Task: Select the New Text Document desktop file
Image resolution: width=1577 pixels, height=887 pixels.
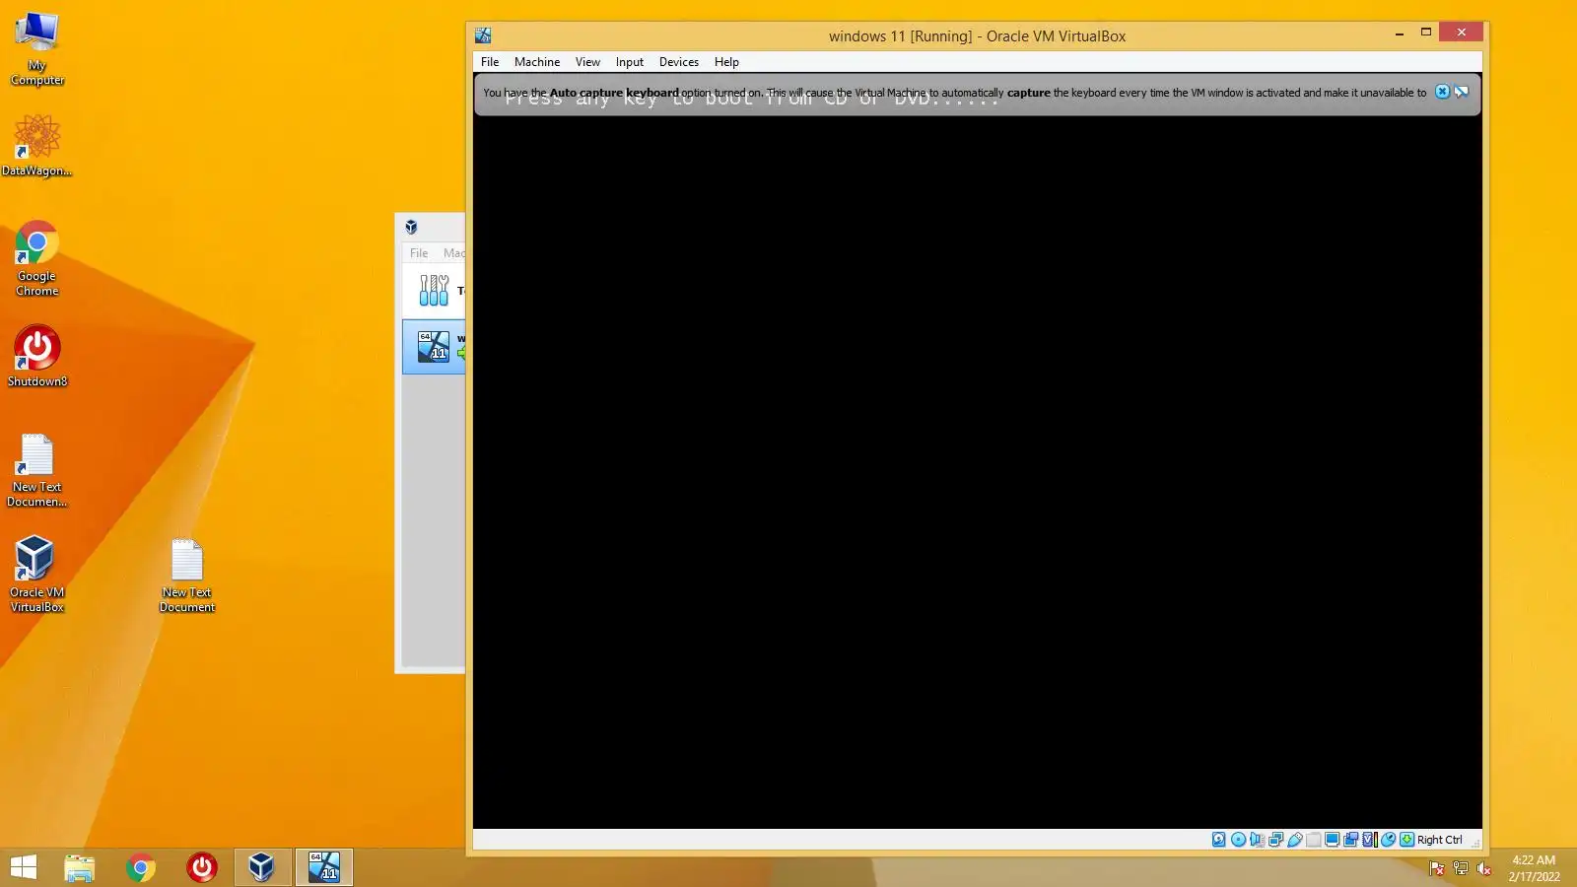Action: click(x=186, y=576)
